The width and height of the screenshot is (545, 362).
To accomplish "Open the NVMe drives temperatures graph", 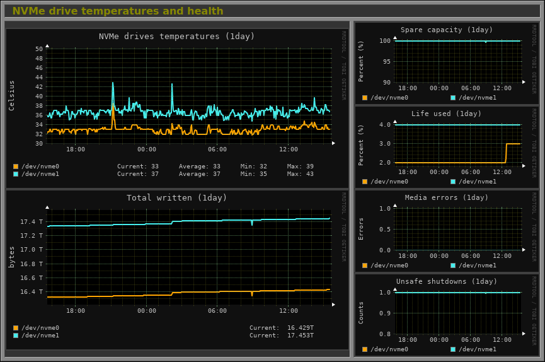I will coord(177,108).
